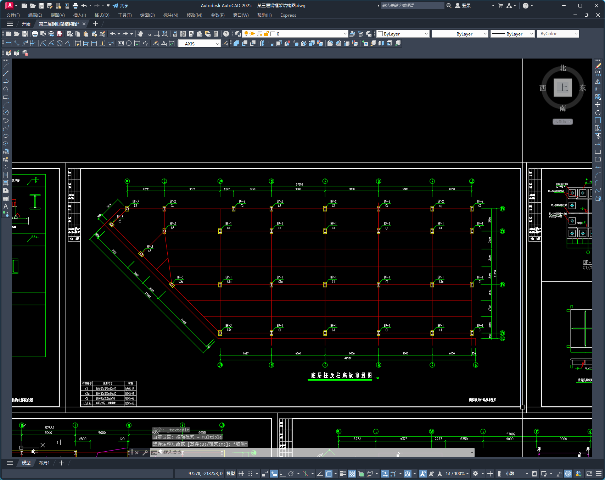
Task: Click the DWF publish icon
Action: (60, 34)
